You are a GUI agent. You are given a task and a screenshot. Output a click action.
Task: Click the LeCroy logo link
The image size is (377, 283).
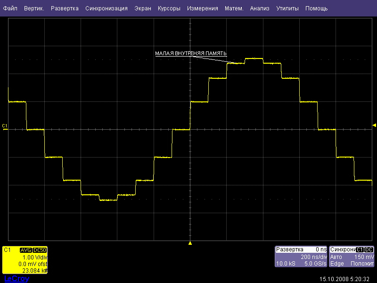click(x=16, y=279)
